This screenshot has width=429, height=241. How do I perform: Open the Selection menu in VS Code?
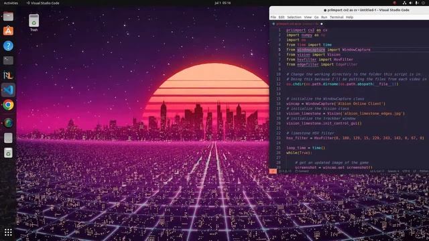294,17
